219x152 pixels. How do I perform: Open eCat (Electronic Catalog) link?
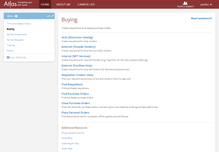point(77,37)
